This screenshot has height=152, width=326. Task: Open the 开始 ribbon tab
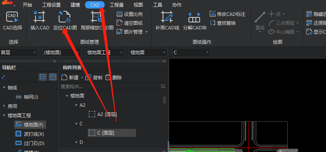pos(27,5)
